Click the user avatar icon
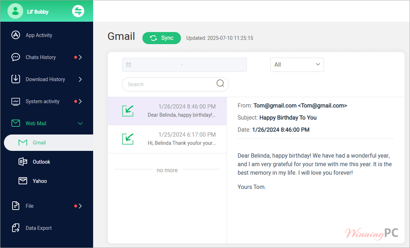This screenshot has height=248, width=410. [15, 11]
